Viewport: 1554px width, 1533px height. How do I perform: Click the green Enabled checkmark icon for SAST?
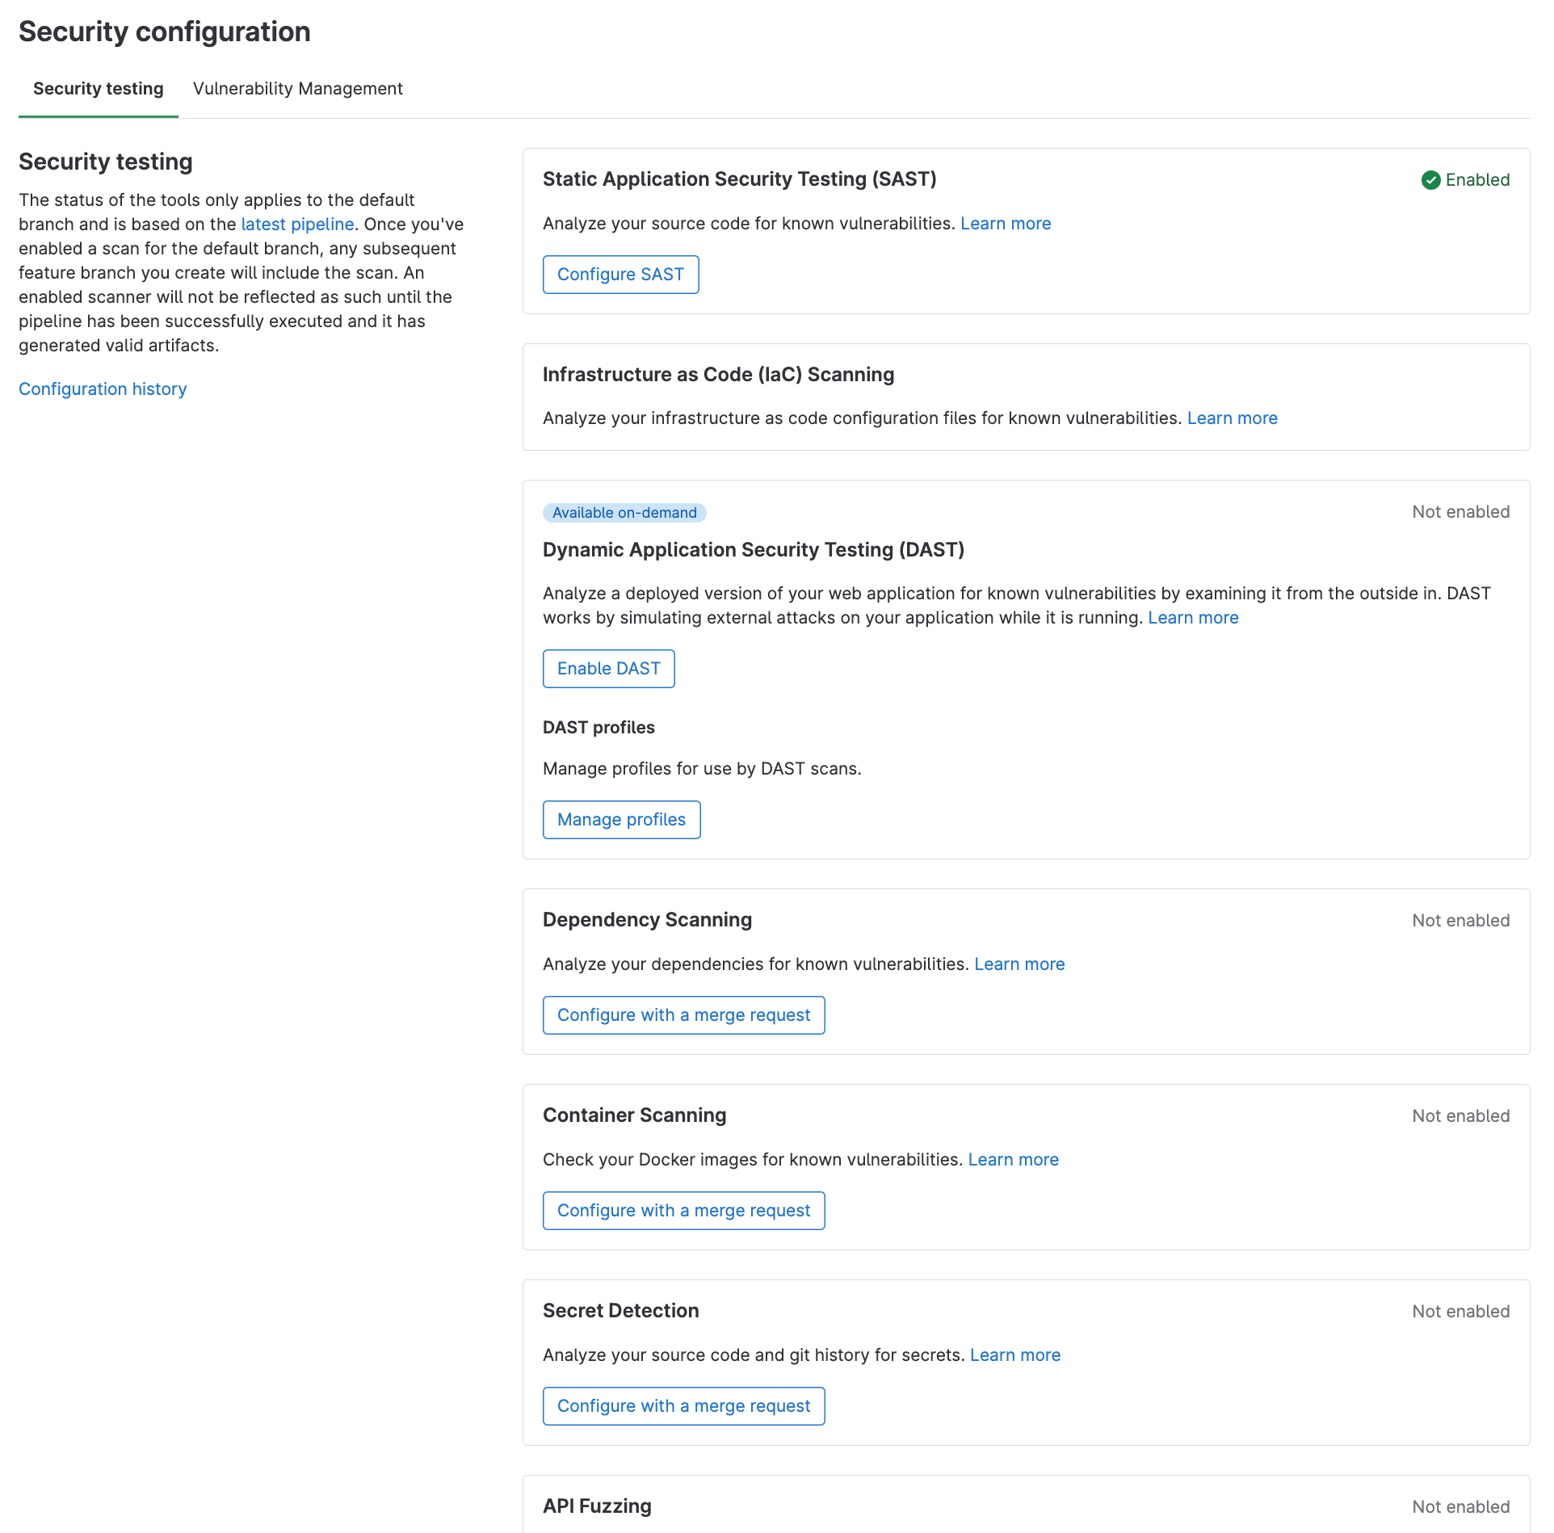click(1430, 180)
